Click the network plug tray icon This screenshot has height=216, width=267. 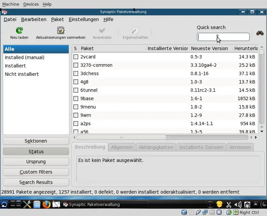point(247,205)
